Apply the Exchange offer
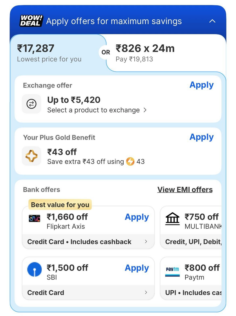This screenshot has width=236, height=316. pyautogui.click(x=202, y=85)
